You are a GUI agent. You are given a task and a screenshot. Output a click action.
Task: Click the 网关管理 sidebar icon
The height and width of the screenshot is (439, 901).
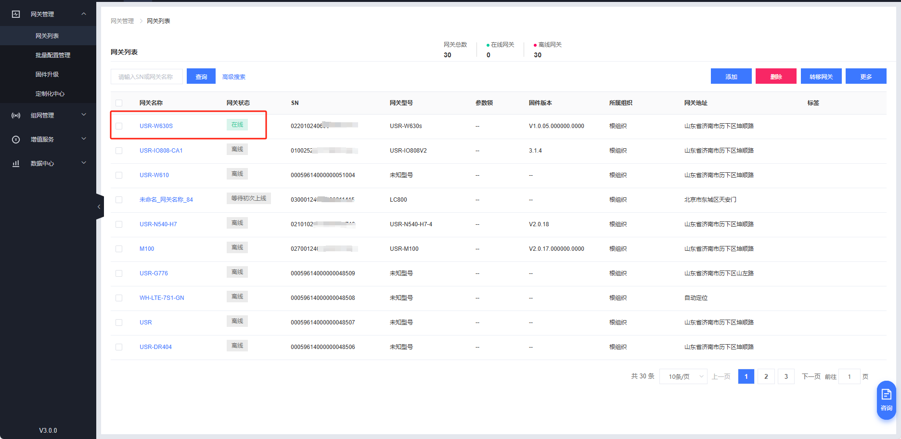tap(16, 14)
